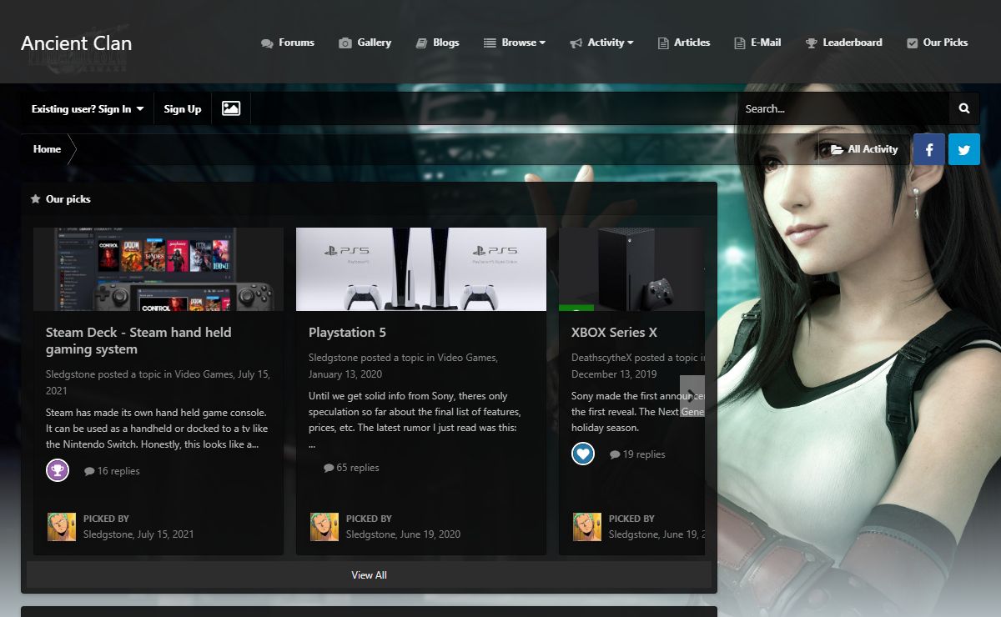
Task: Open the Articles page
Action: point(684,43)
